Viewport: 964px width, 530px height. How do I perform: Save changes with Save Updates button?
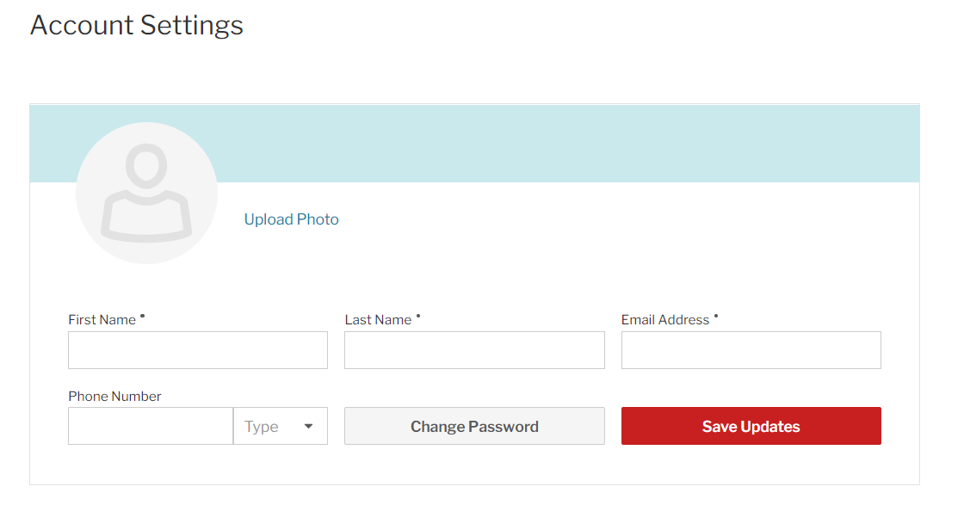point(751,426)
